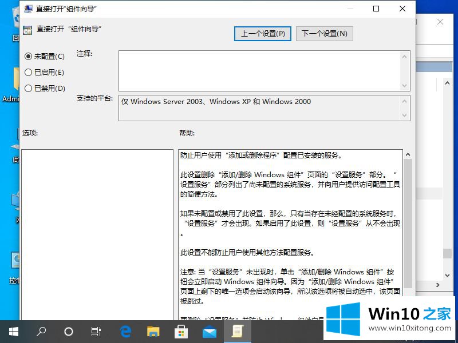
Task: Maximize the 组件向导 dialog window
Action: (376, 9)
